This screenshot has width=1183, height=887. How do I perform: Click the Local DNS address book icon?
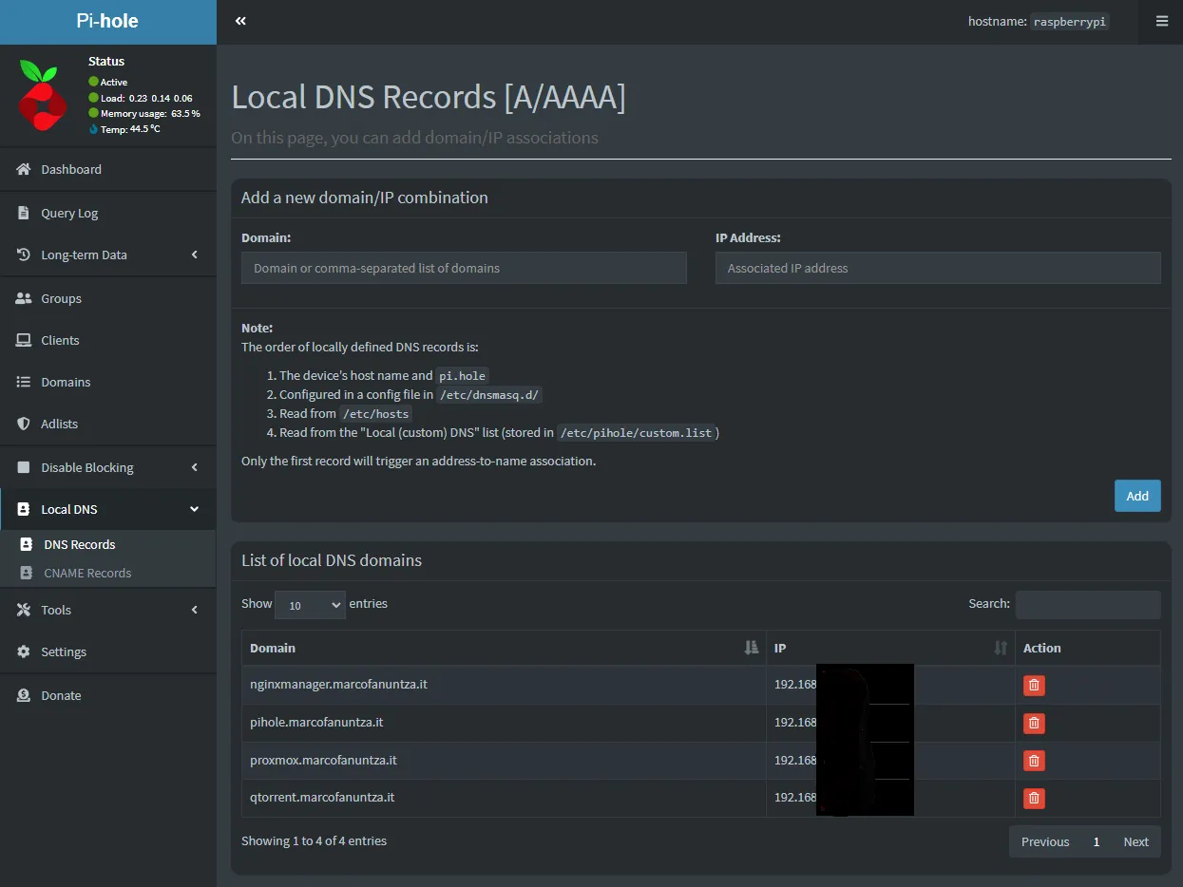[24, 509]
